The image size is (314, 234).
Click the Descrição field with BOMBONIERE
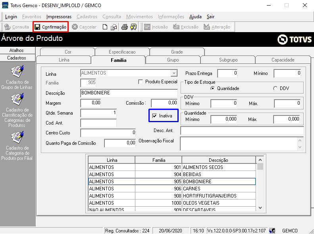point(129,93)
